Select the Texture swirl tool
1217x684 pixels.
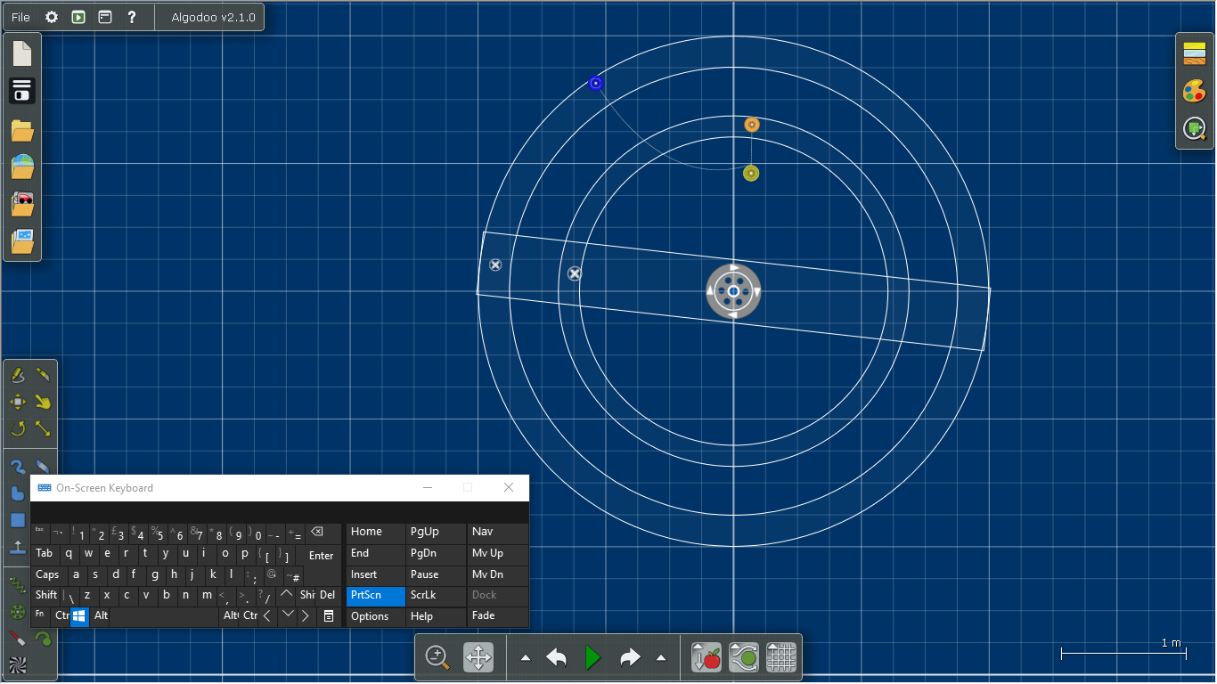[18, 665]
